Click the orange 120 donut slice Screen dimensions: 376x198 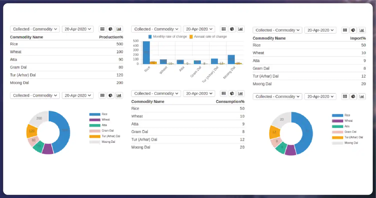pyautogui.click(x=32, y=131)
